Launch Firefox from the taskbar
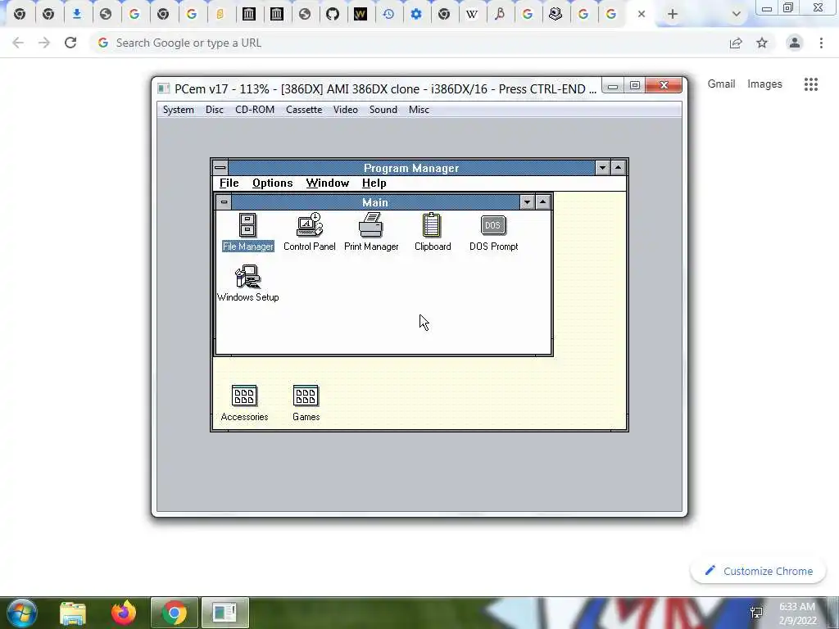This screenshot has width=839, height=629. (x=124, y=613)
